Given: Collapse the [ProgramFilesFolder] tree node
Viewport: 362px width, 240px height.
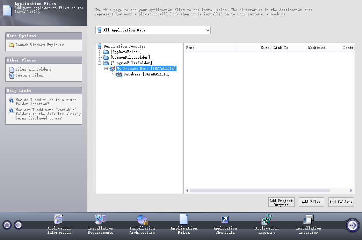Looking at the screenshot, I should [99, 63].
